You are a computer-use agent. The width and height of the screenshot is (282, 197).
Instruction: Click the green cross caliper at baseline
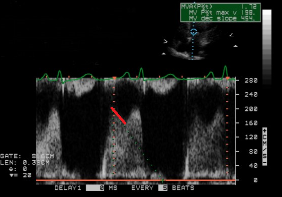162,180
